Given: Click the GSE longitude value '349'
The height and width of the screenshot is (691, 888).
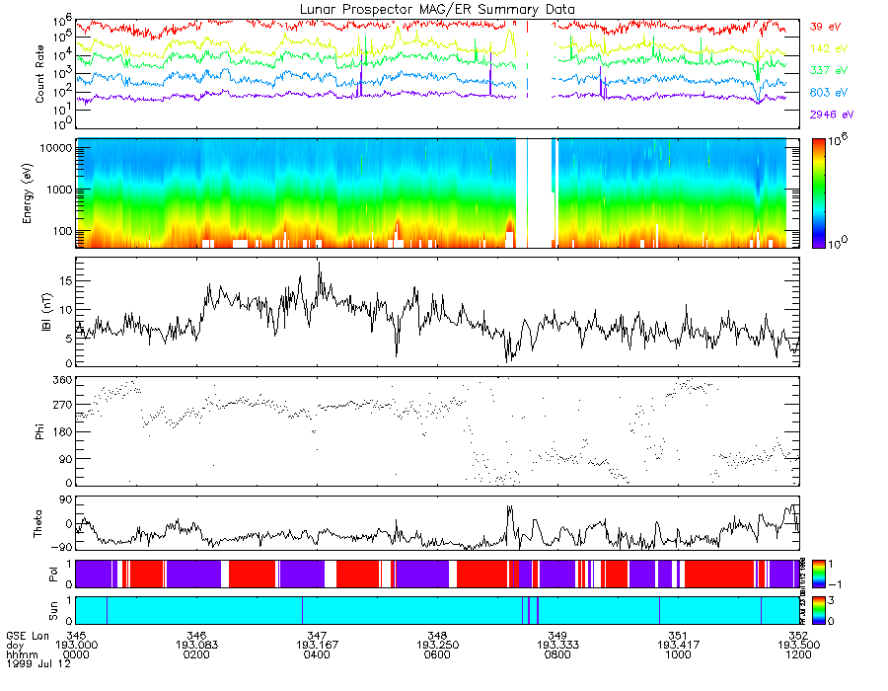Looking at the screenshot, I should [x=557, y=636].
